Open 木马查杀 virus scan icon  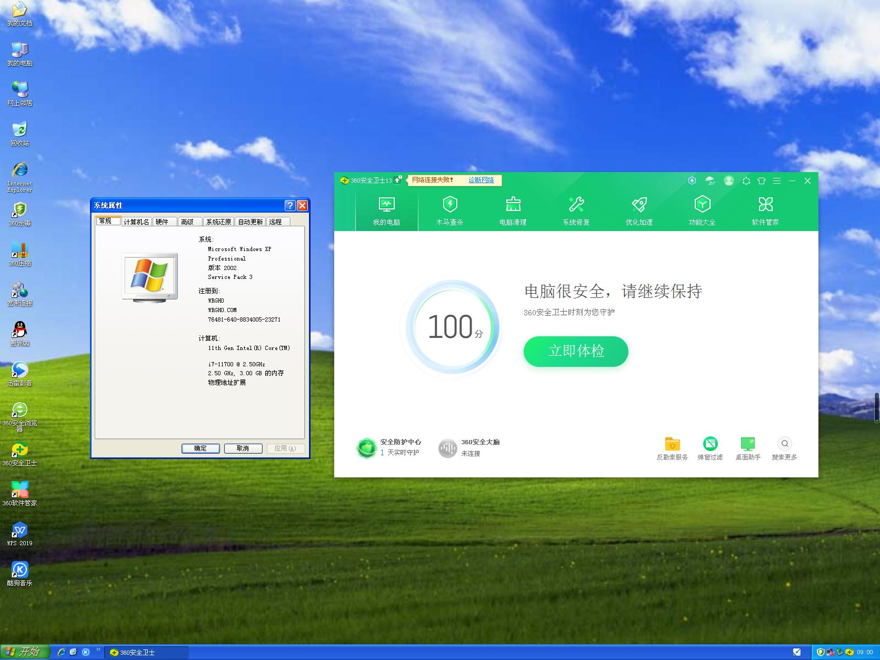coord(450,204)
